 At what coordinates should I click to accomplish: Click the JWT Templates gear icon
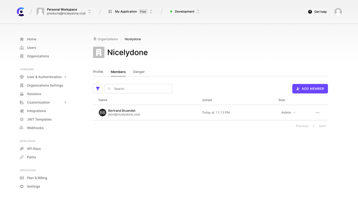pos(21,119)
